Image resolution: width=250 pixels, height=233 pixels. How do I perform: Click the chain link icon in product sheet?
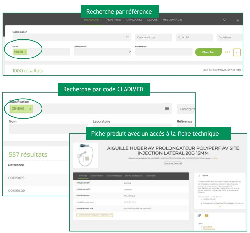click(199, 216)
